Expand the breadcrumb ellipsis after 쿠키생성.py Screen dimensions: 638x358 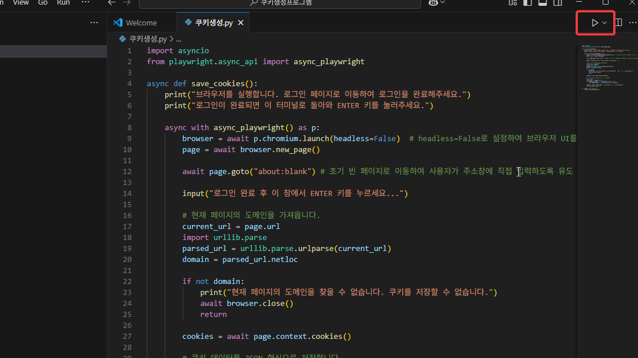click(178, 38)
